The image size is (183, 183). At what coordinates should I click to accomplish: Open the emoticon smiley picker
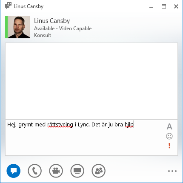[x=169, y=136]
